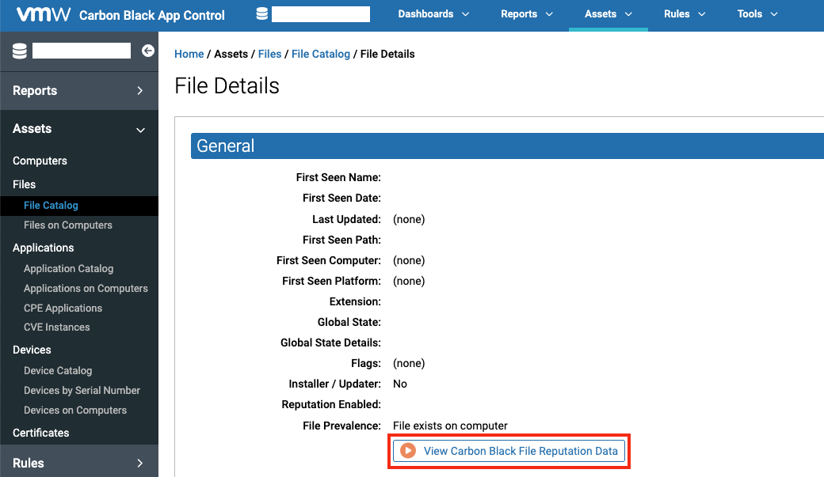Click the database icon in the top bar
The width and height of the screenshot is (824, 477).
click(x=261, y=13)
